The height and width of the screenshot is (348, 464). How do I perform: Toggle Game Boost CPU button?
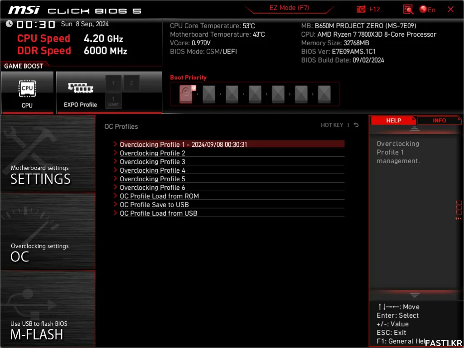[x=27, y=92]
